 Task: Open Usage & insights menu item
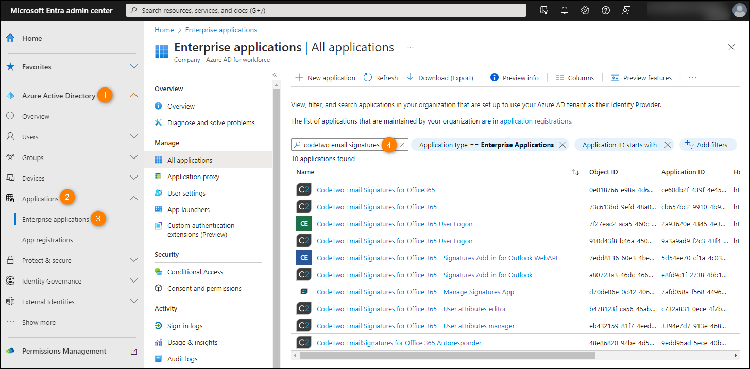192,342
